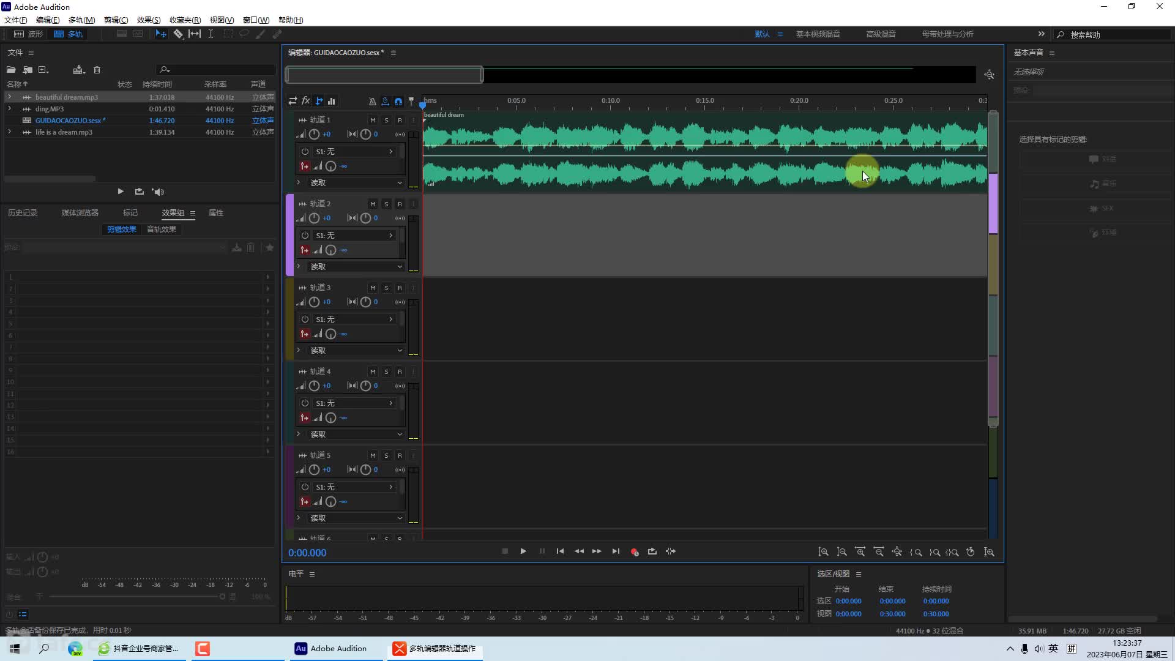The width and height of the screenshot is (1175, 661).
Task: Show the Sends view icon in editor
Action: click(x=319, y=101)
